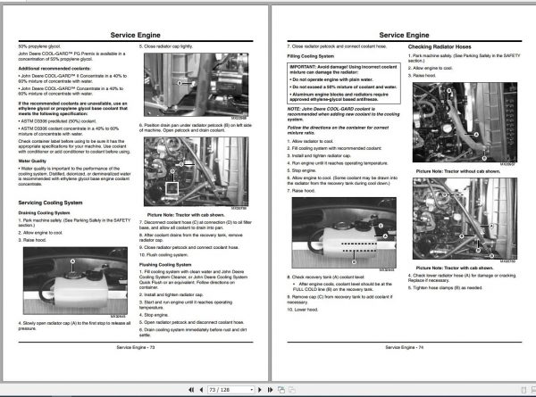Viewport: 536px width, 397px height.
Task: Click the 'Additional recommended coolants:' text
Action: click(x=54, y=69)
